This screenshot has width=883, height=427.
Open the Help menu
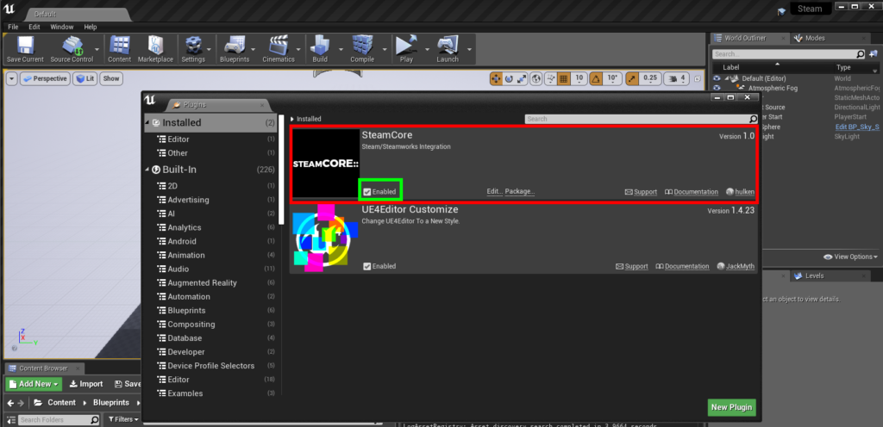(91, 27)
